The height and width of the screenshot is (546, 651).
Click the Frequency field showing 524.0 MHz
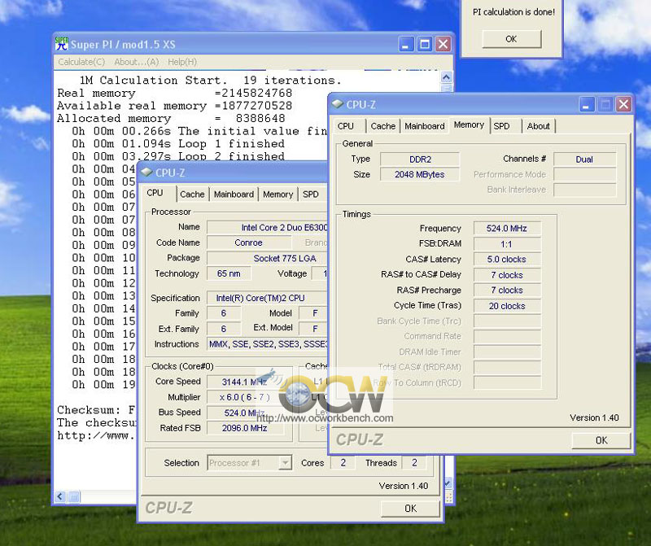pos(507,229)
